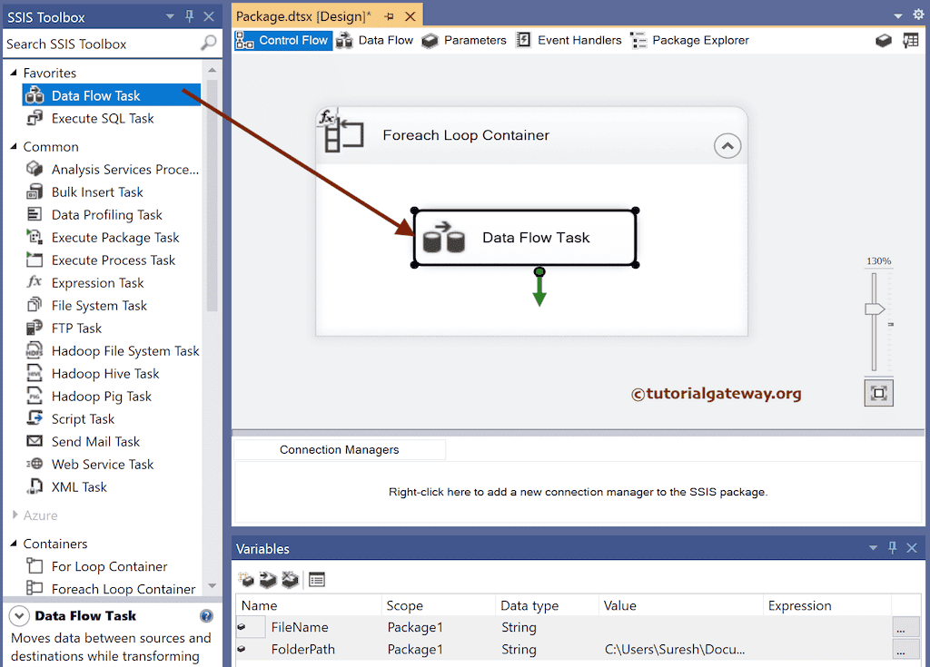Collapse the Foreach Loop Container header
This screenshot has width=930, height=667.
[x=727, y=145]
